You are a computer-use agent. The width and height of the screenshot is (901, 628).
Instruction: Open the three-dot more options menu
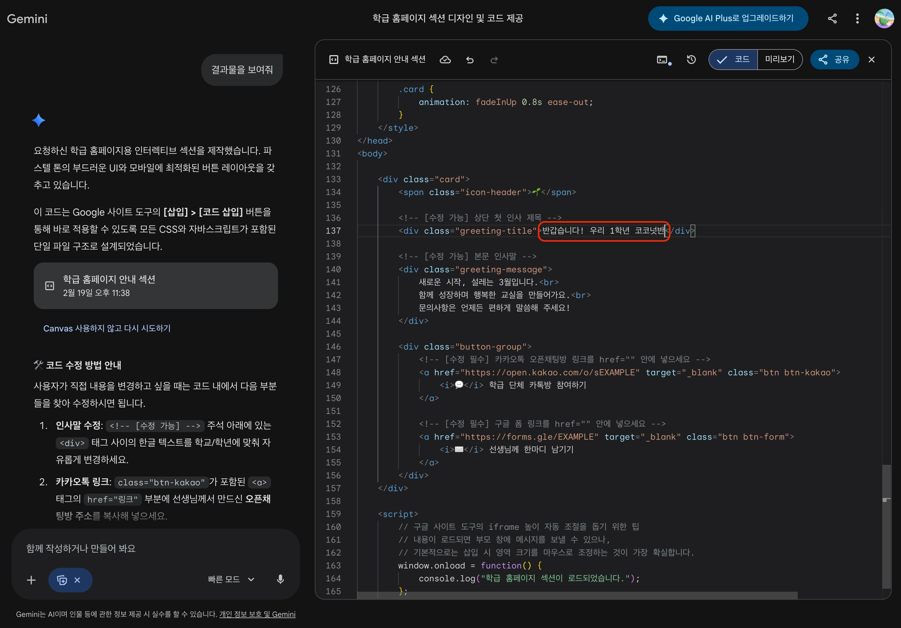857,18
